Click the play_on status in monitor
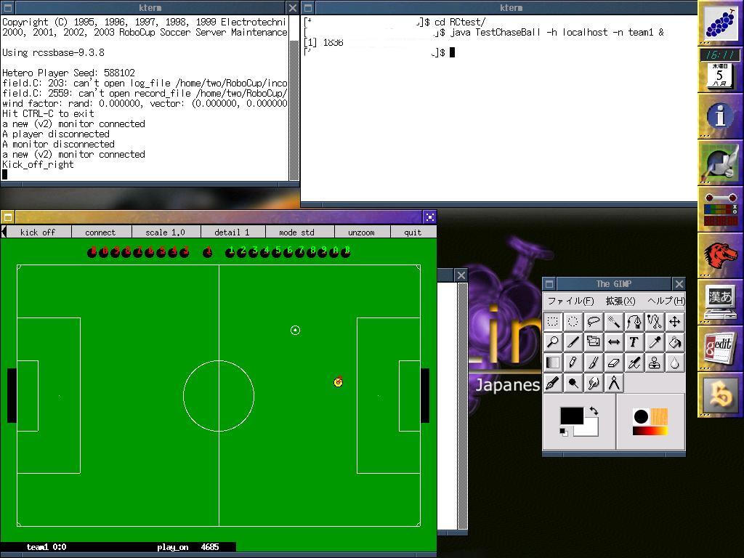The height and width of the screenshot is (558, 744). click(173, 547)
